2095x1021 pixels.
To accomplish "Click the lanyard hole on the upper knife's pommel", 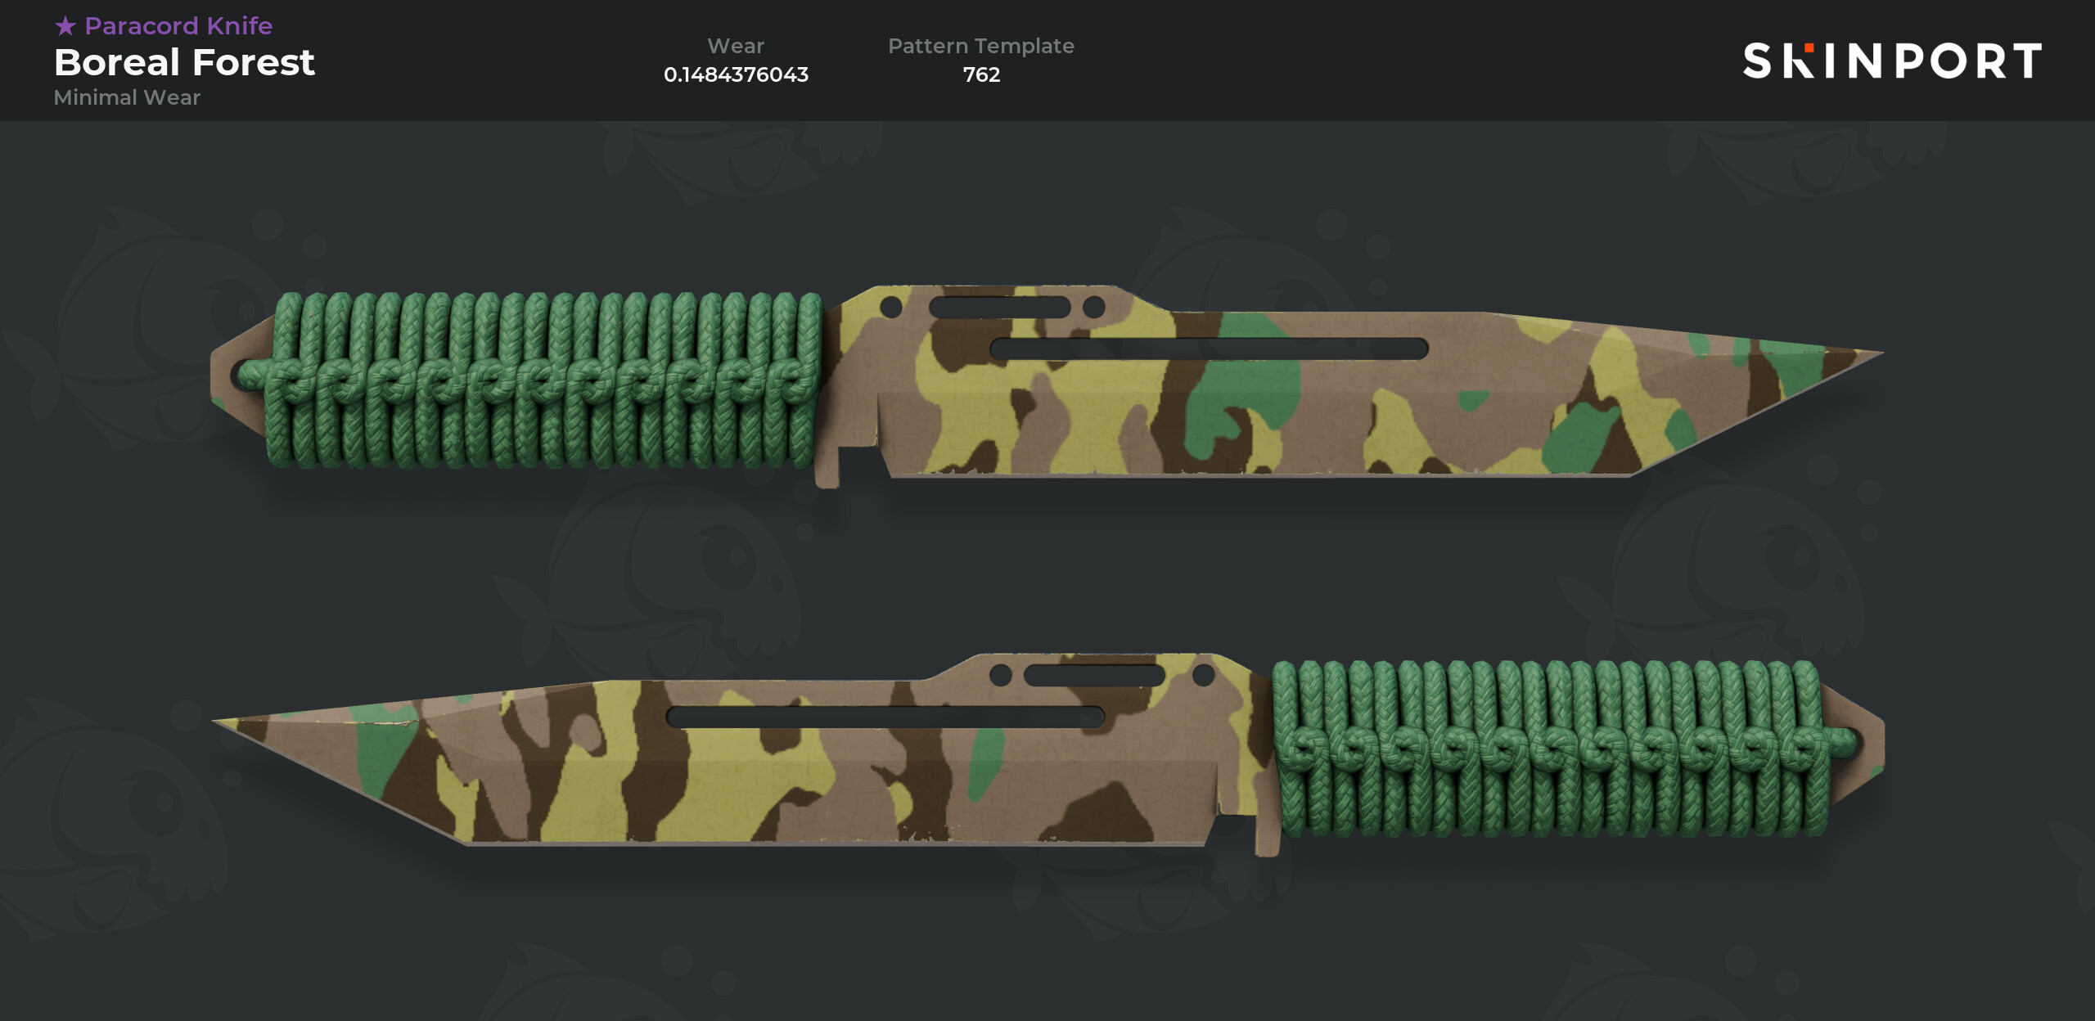I will click(244, 375).
